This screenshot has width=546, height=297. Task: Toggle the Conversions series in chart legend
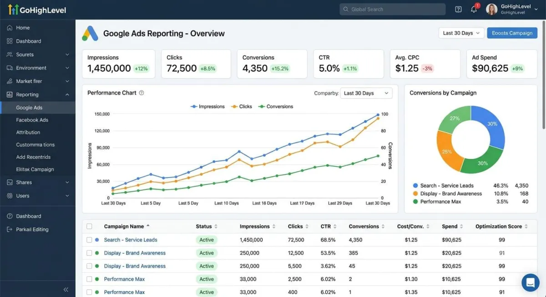pos(276,106)
